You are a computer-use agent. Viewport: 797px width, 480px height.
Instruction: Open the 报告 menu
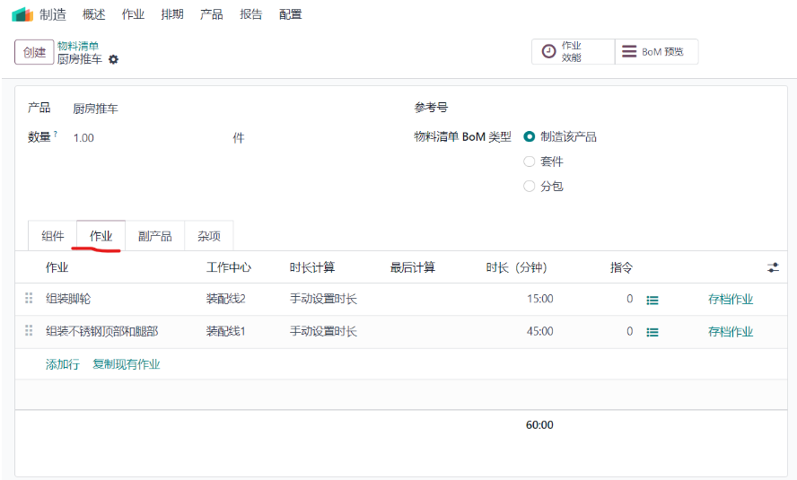[251, 14]
